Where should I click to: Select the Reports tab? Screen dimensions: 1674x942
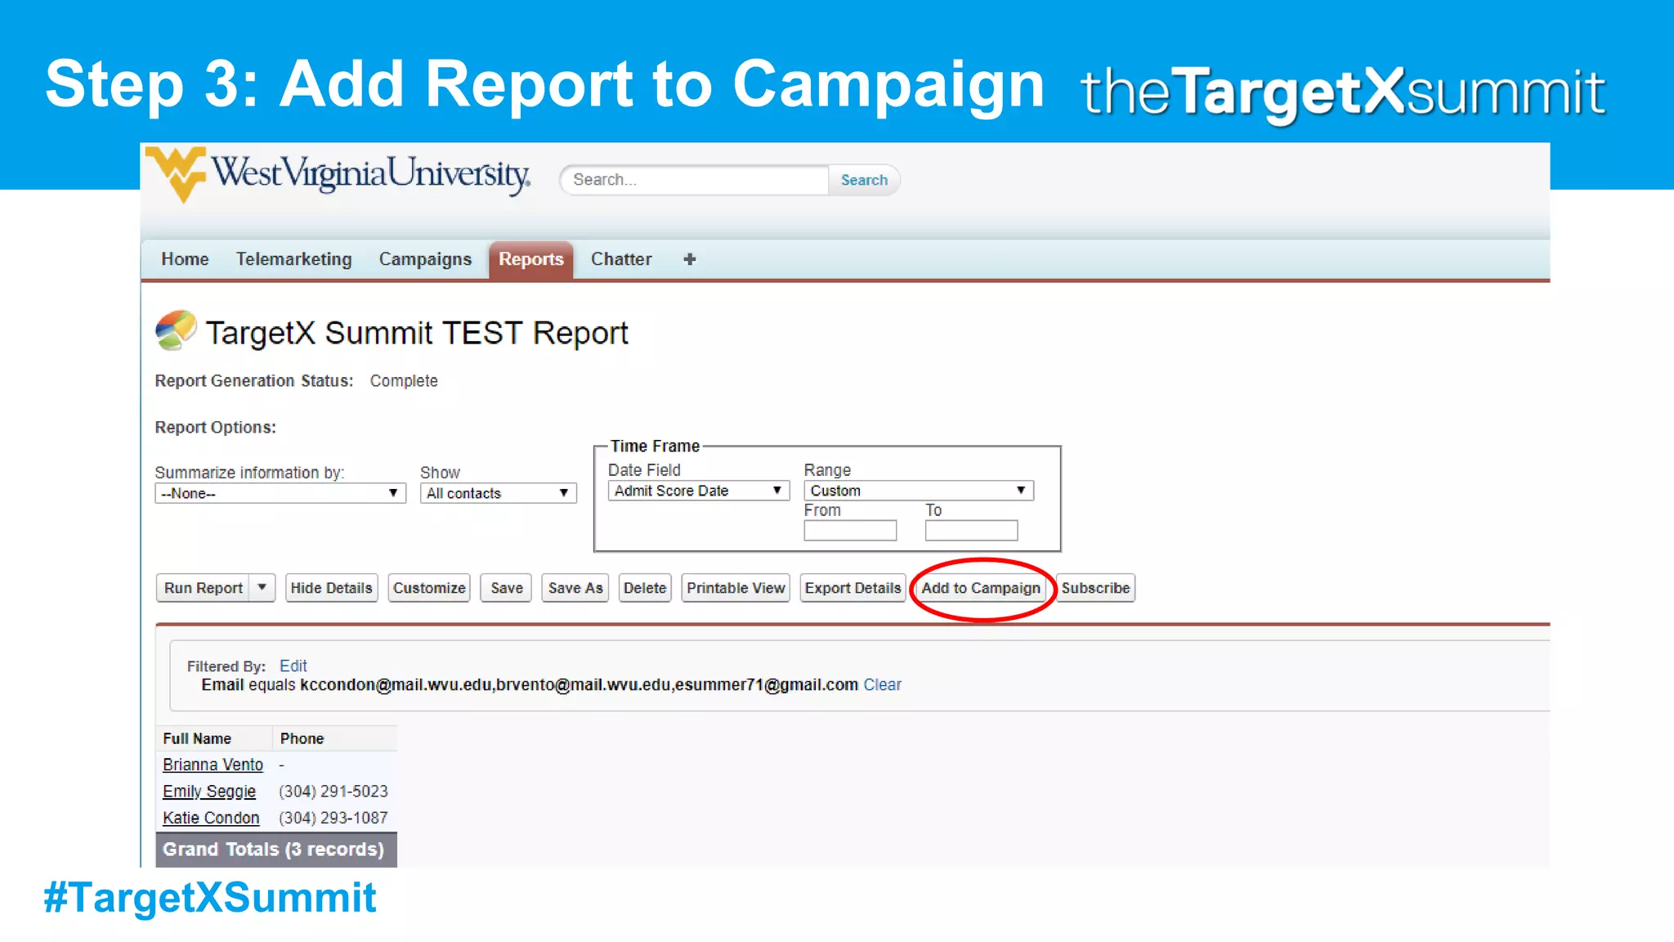pos(531,260)
